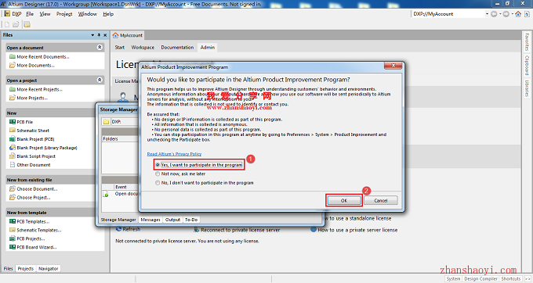533x283 pixels.
Task: Open the View menu
Action: (45, 14)
